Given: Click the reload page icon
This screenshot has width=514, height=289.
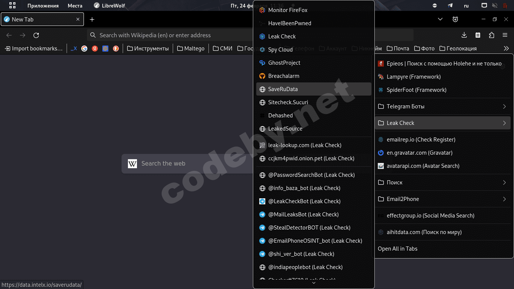Looking at the screenshot, I should point(36,35).
